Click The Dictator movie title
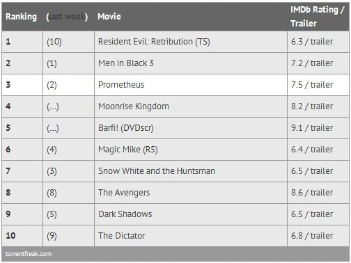The height and width of the screenshot is (263, 351). coord(122,236)
